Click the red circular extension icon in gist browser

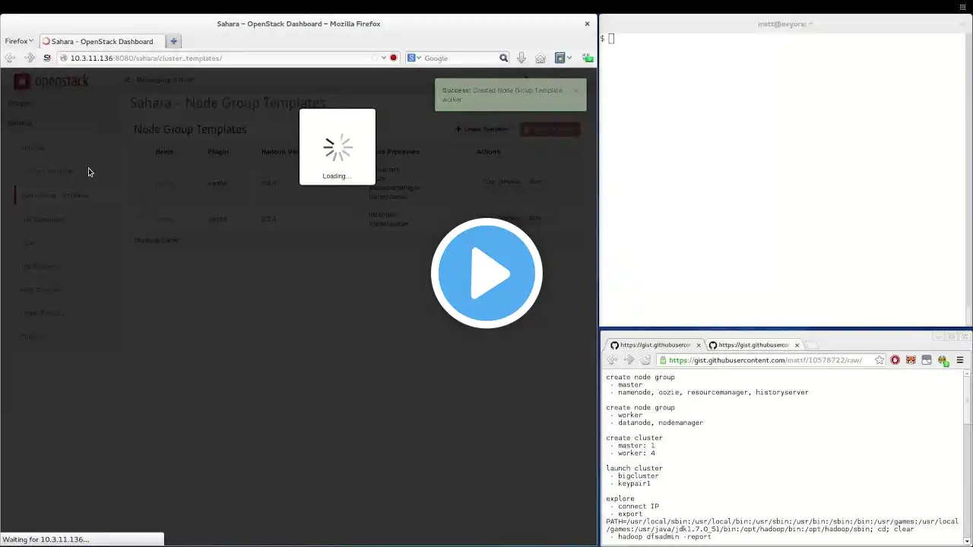point(895,360)
